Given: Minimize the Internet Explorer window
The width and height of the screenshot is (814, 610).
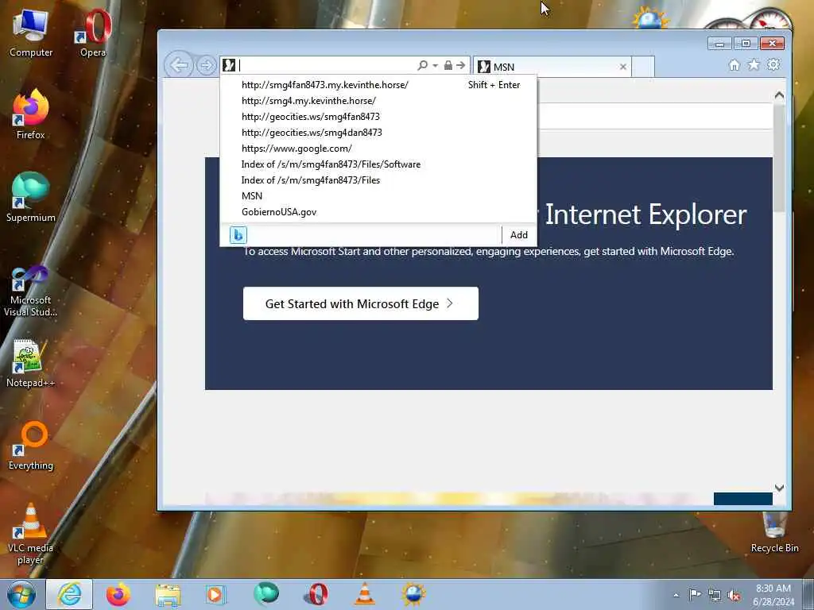Looking at the screenshot, I should 719,44.
